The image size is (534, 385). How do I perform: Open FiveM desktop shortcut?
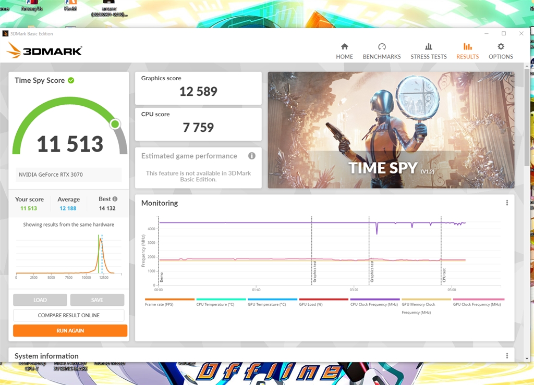coord(70,6)
